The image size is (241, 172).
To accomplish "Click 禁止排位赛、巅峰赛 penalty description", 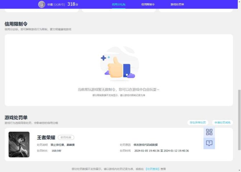I will (63, 145).
